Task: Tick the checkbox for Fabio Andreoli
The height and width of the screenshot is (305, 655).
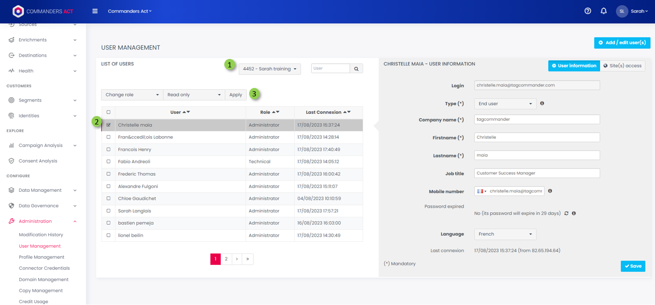Action: 108,162
